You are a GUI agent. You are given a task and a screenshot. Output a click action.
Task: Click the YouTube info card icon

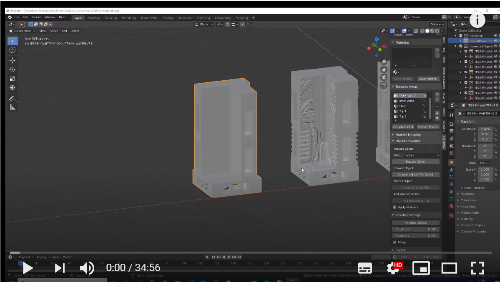coord(477,20)
